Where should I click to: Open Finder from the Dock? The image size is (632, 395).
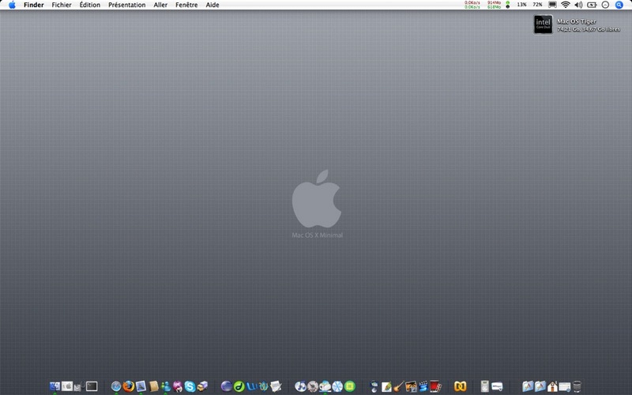[55, 386]
